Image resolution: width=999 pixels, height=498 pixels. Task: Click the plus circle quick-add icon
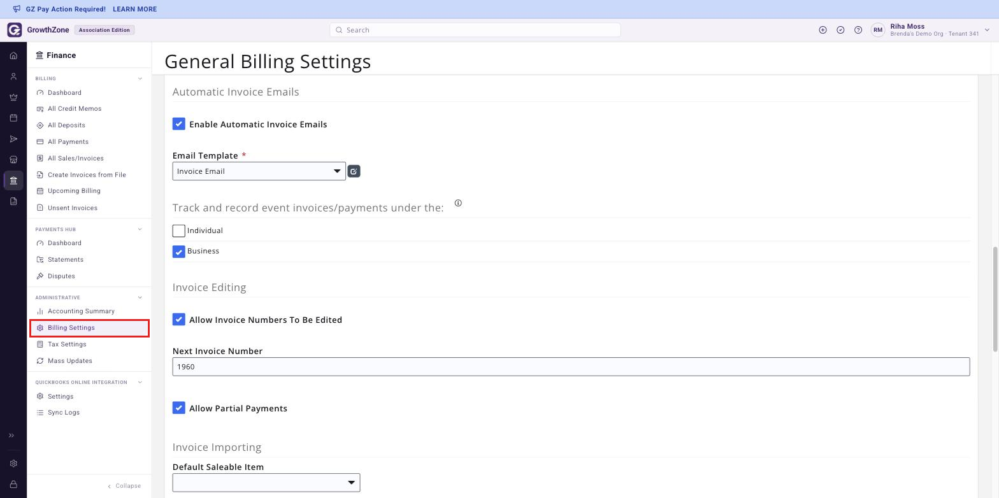click(x=823, y=30)
